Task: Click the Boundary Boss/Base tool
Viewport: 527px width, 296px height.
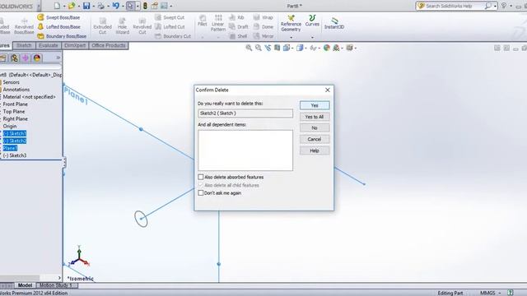Action: coord(62,36)
